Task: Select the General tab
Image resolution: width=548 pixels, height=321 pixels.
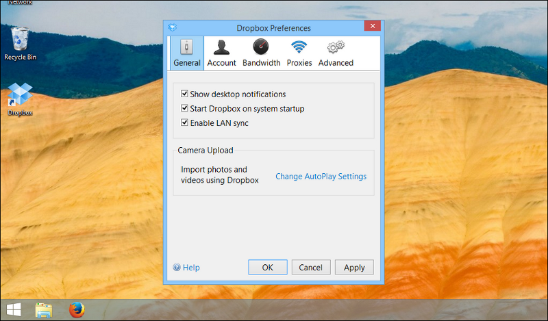Action: 186,53
